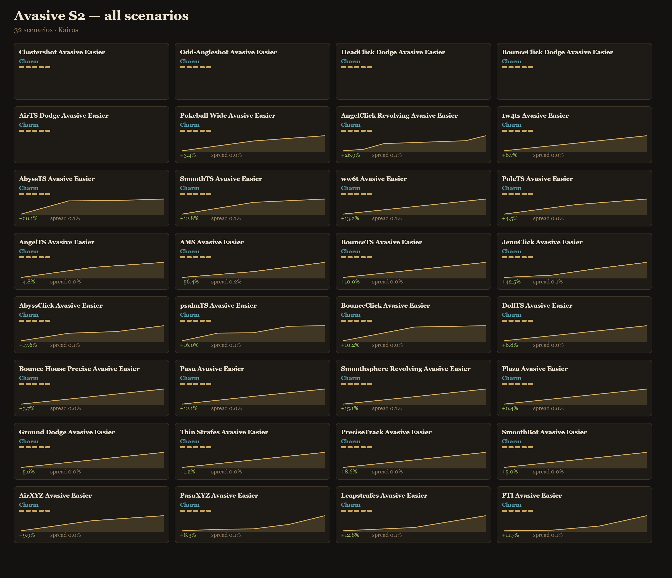Click the +26.9% gain on AngelClick Revolving
Image resolution: width=672 pixels, height=578 pixels.
[350, 155]
